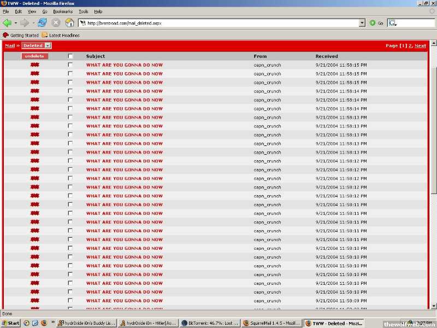Click the vertical scrollbar on the page
The image size is (437, 328).
(434, 164)
